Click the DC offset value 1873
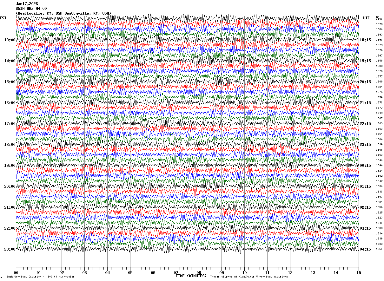 379,24
